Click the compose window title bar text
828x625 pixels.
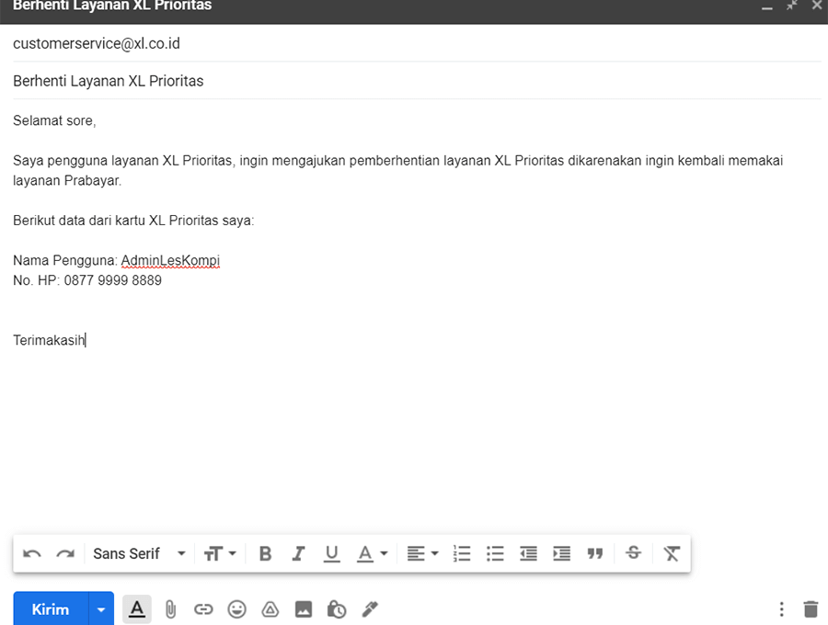(x=112, y=6)
